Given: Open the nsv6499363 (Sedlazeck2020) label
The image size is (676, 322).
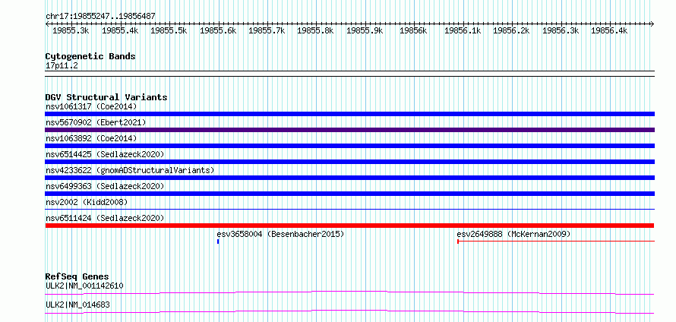Looking at the screenshot, I should tap(105, 186).
